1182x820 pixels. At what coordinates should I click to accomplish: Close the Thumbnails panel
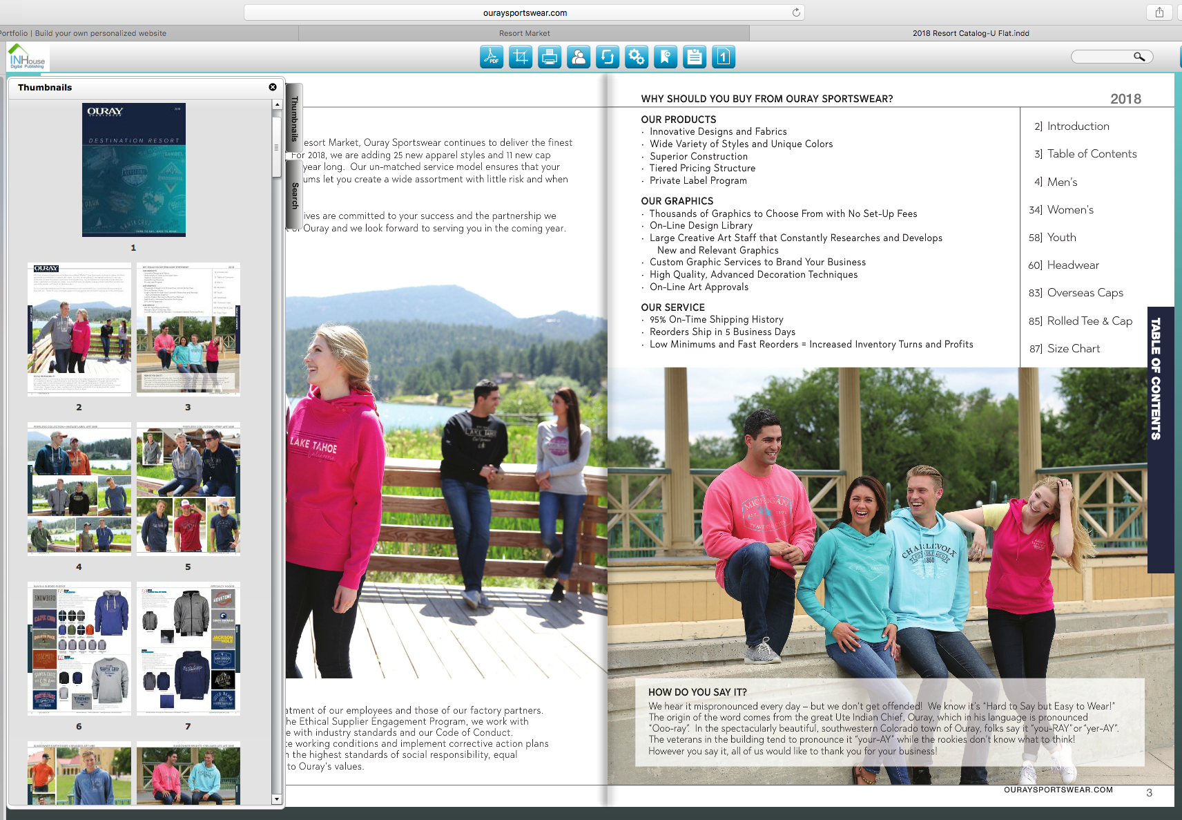coord(273,87)
